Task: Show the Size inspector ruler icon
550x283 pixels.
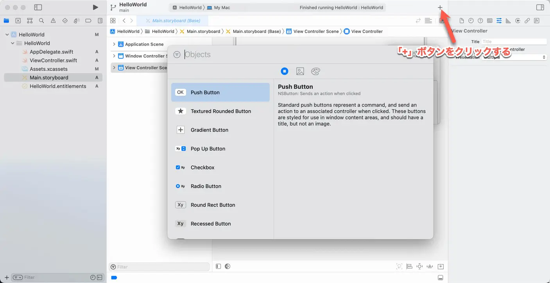Action: point(509,21)
